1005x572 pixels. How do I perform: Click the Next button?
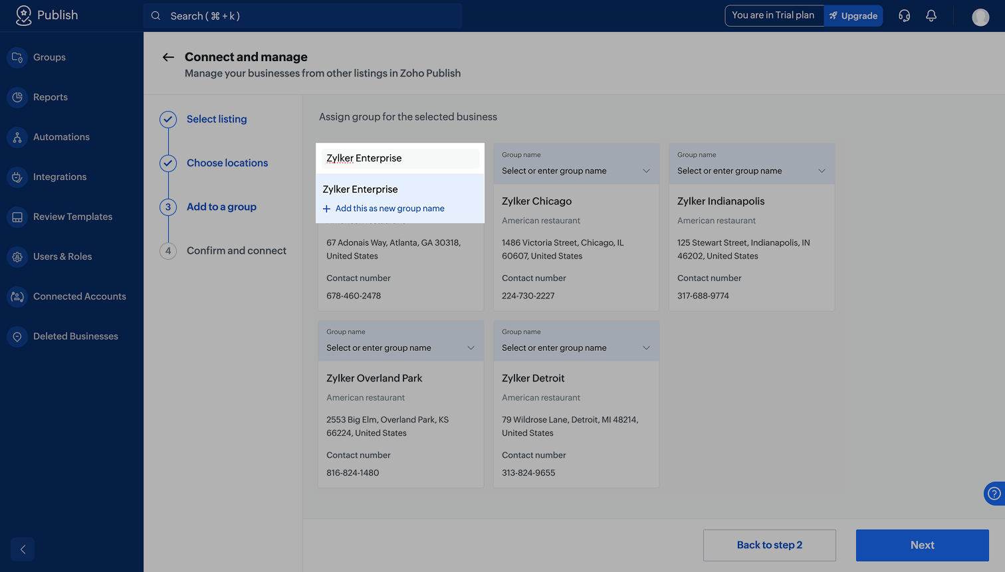click(x=922, y=545)
